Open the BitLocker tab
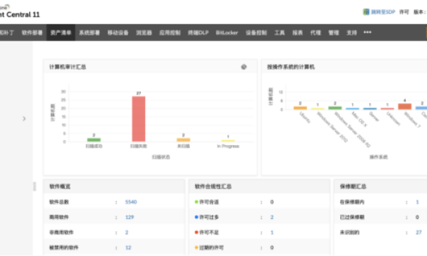The height and width of the screenshot is (256, 427). [x=227, y=33]
